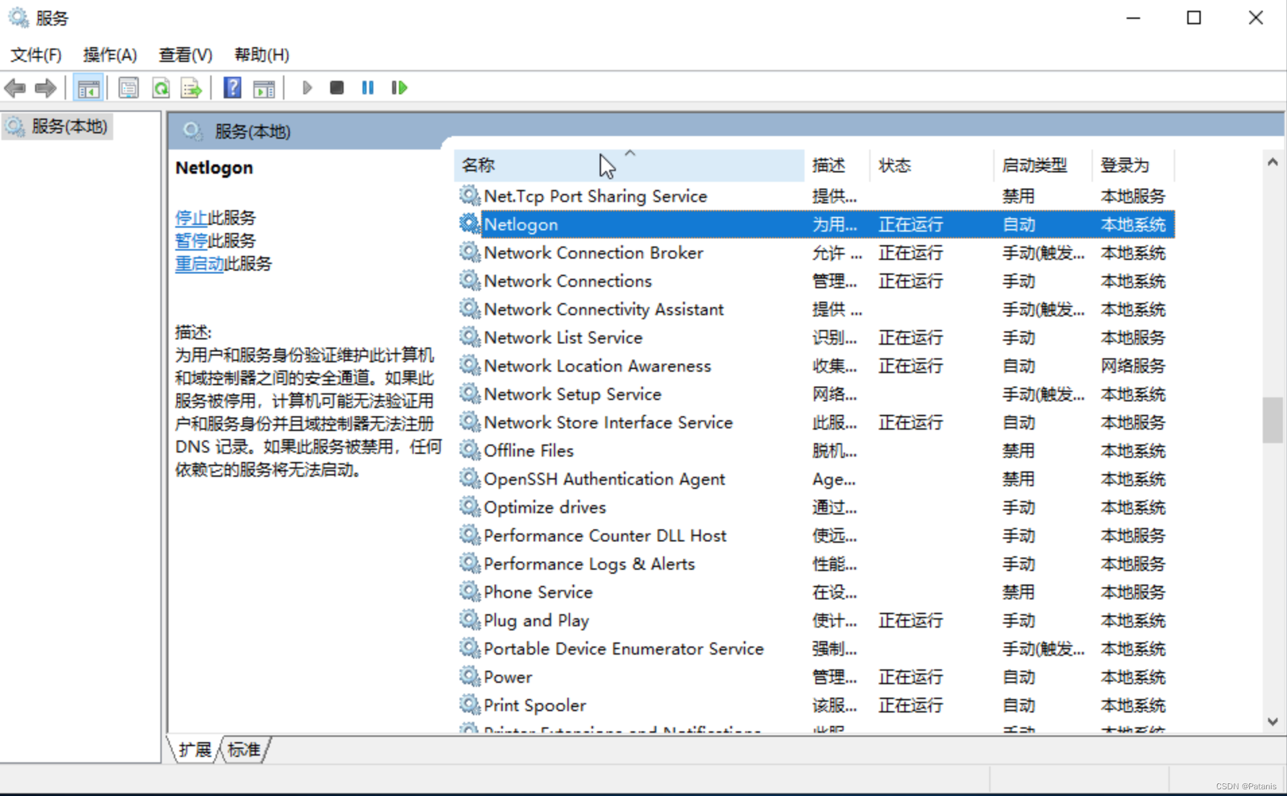
Task: Sort by the 状态 column header
Action: coord(932,165)
